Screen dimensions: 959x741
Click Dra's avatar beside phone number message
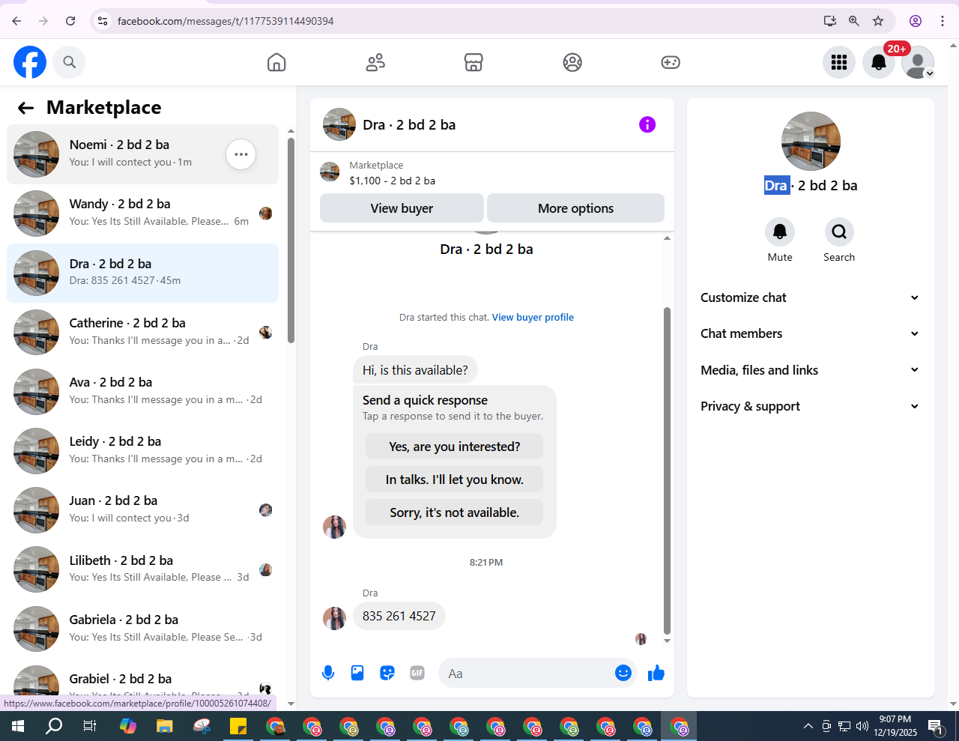pyautogui.click(x=334, y=618)
